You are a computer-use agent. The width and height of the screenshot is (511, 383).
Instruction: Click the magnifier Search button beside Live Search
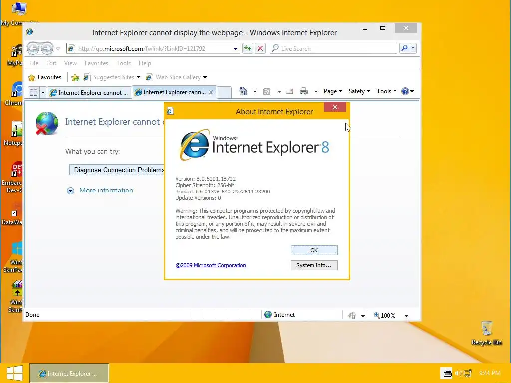click(x=404, y=48)
